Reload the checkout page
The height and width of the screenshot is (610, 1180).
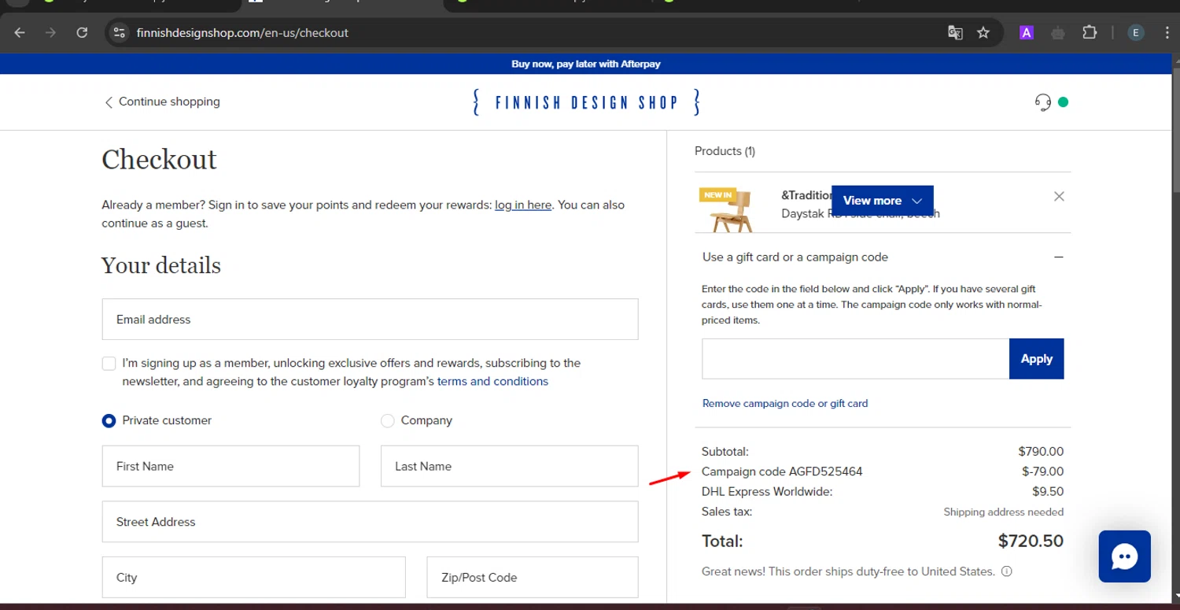82,32
